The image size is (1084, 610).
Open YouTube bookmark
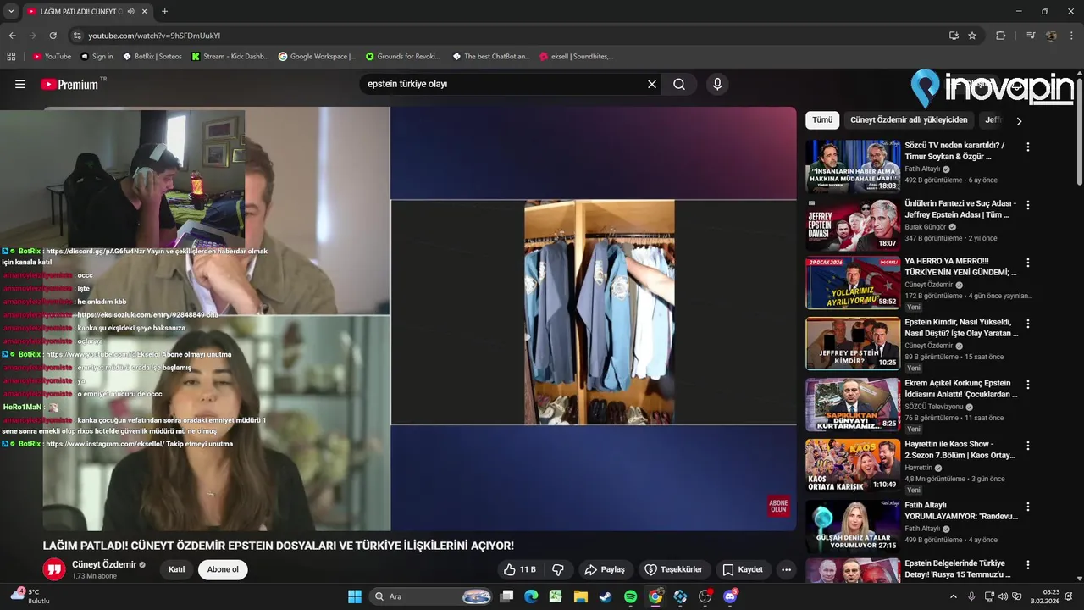tap(52, 56)
